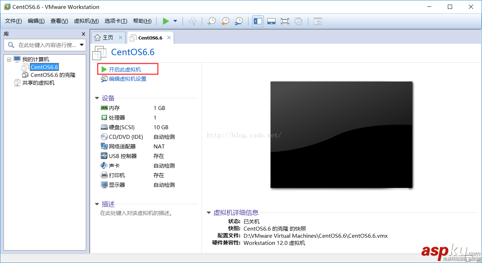
Task: Click the 网络适配器 network adapter icon
Action: click(104, 146)
